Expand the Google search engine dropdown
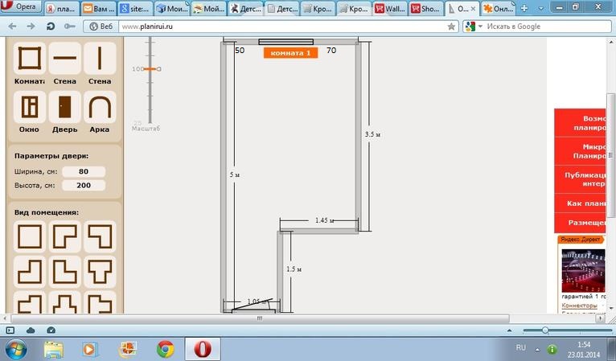This screenshot has height=361, width=616. tap(478, 27)
